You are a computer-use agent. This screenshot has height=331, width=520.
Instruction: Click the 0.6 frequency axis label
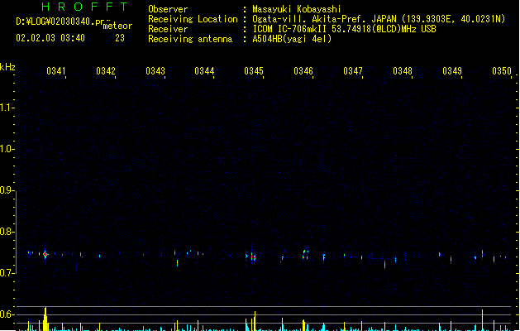pyautogui.click(x=7, y=314)
